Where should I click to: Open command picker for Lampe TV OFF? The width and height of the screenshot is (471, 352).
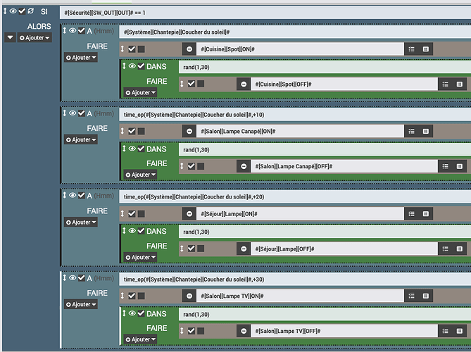click(459, 331)
